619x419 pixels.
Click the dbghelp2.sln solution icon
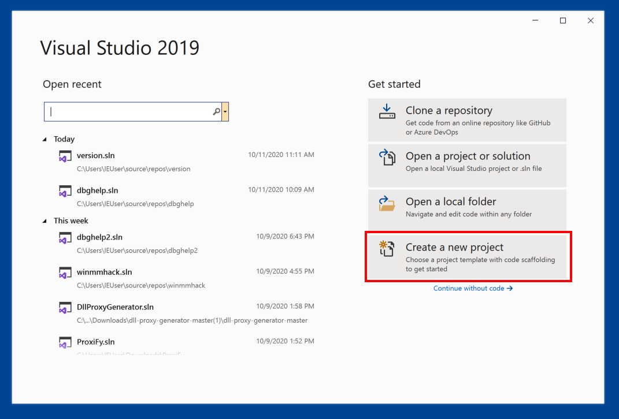[x=65, y=238]
